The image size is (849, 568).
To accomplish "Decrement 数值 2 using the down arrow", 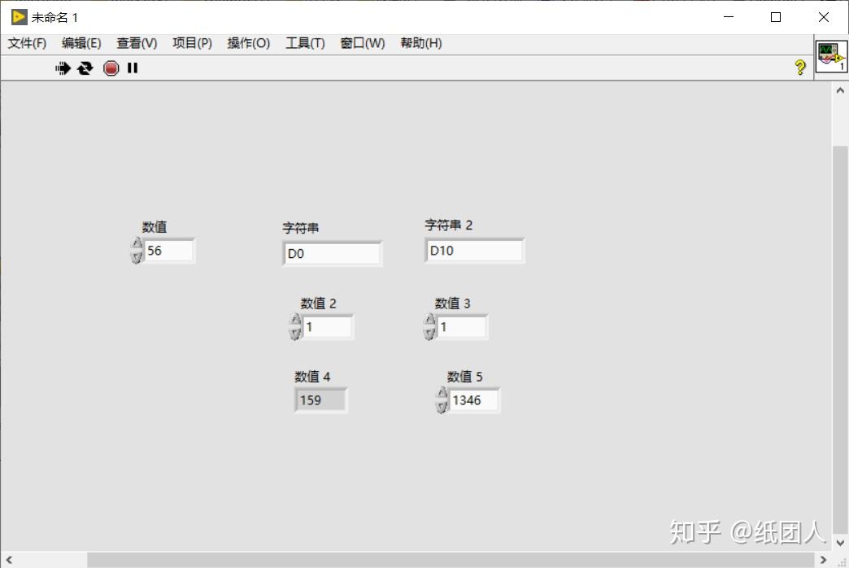I will point(295,331).
